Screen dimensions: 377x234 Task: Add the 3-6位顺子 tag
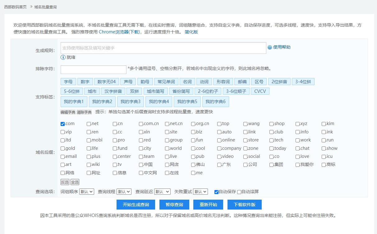click(237, 91)
